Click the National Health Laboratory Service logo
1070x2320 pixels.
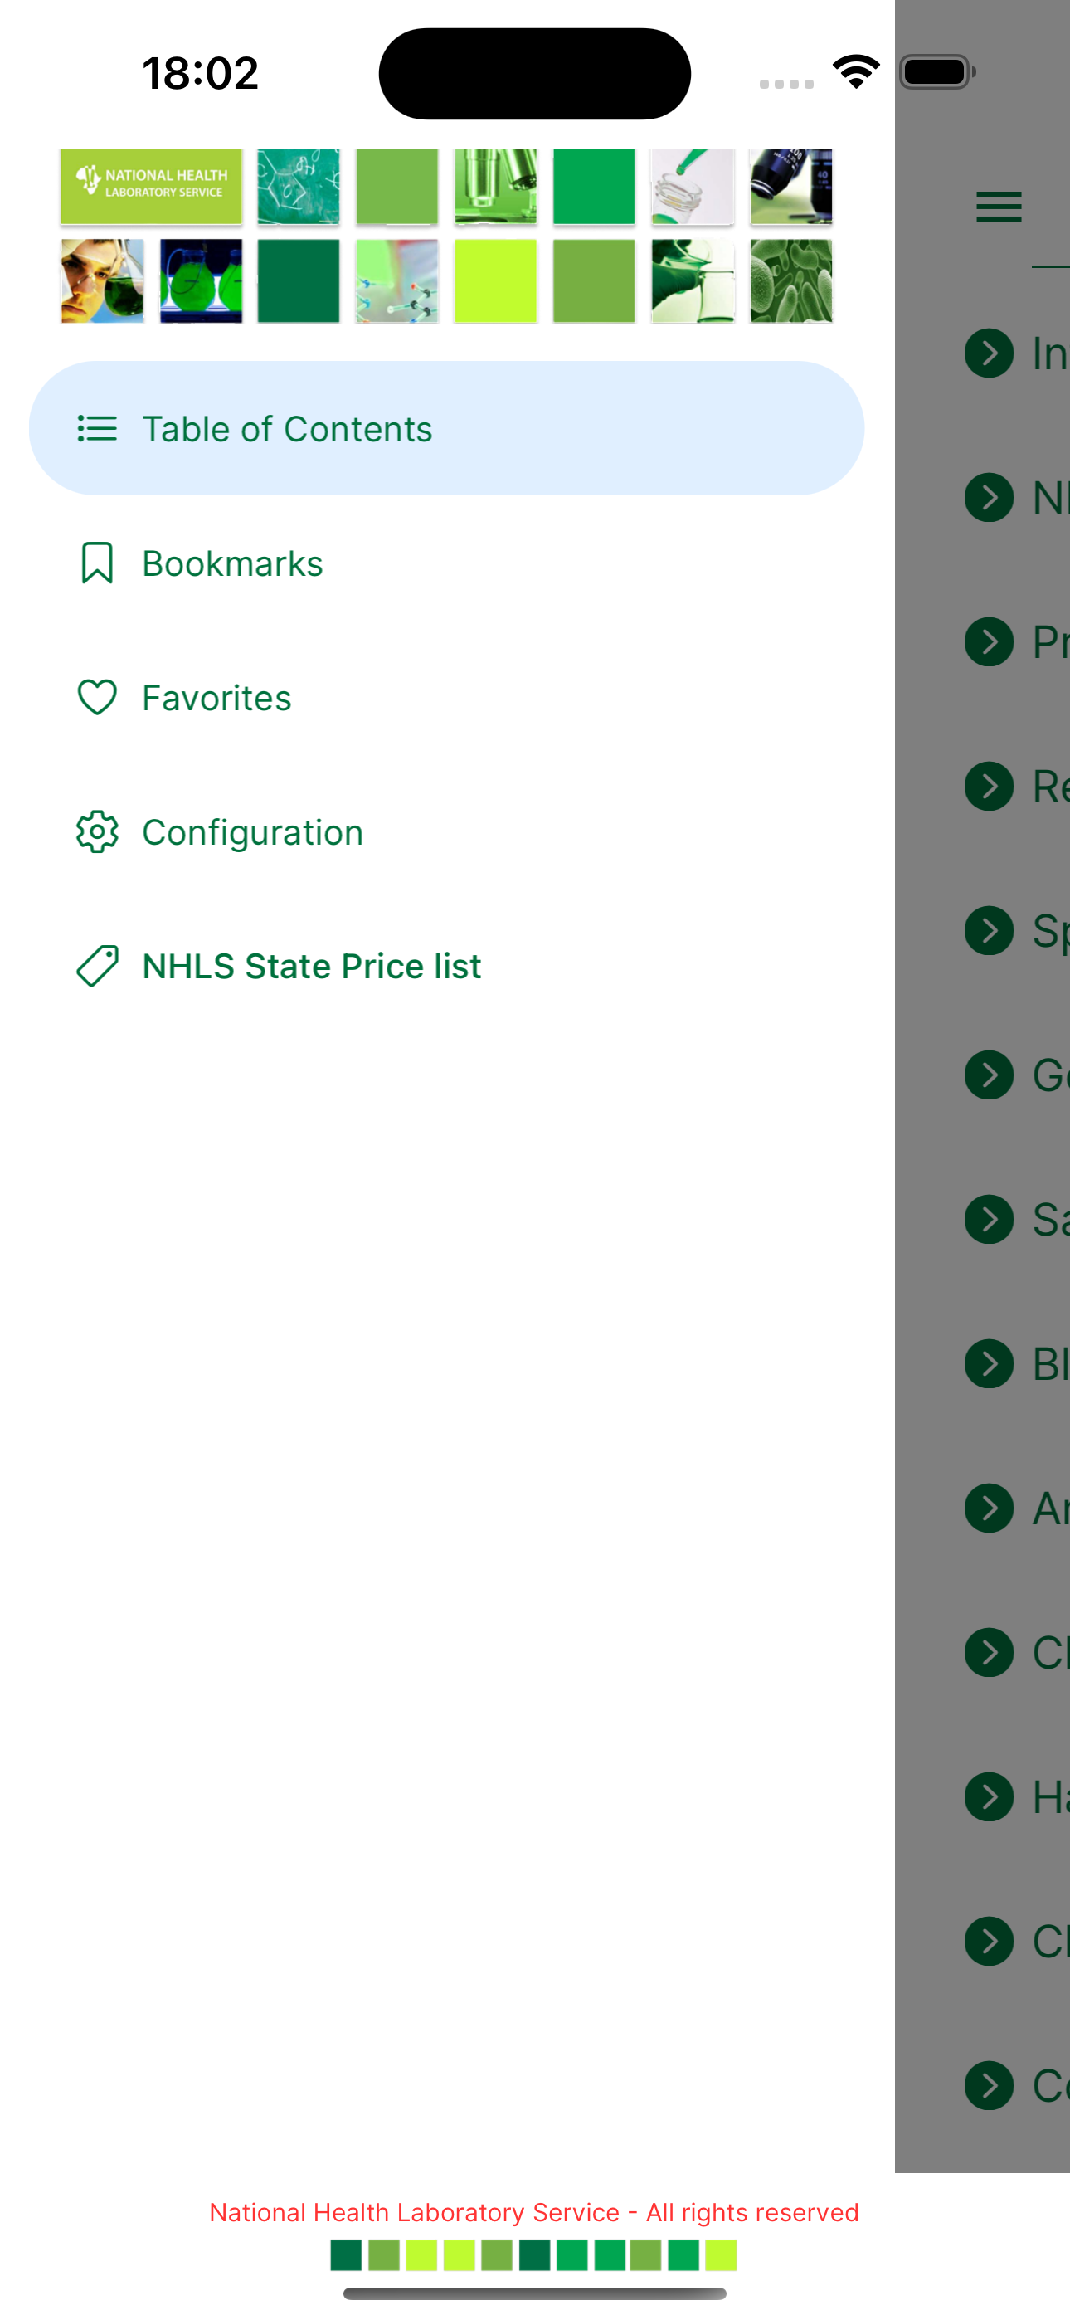[x=151, y=187]
